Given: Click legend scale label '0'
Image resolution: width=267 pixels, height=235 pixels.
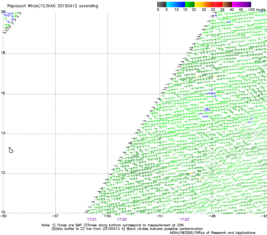Looking at the screenshot, I should coord(158,10).
